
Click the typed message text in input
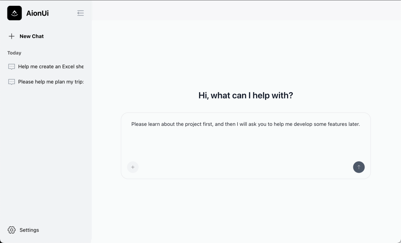point(235,124)
